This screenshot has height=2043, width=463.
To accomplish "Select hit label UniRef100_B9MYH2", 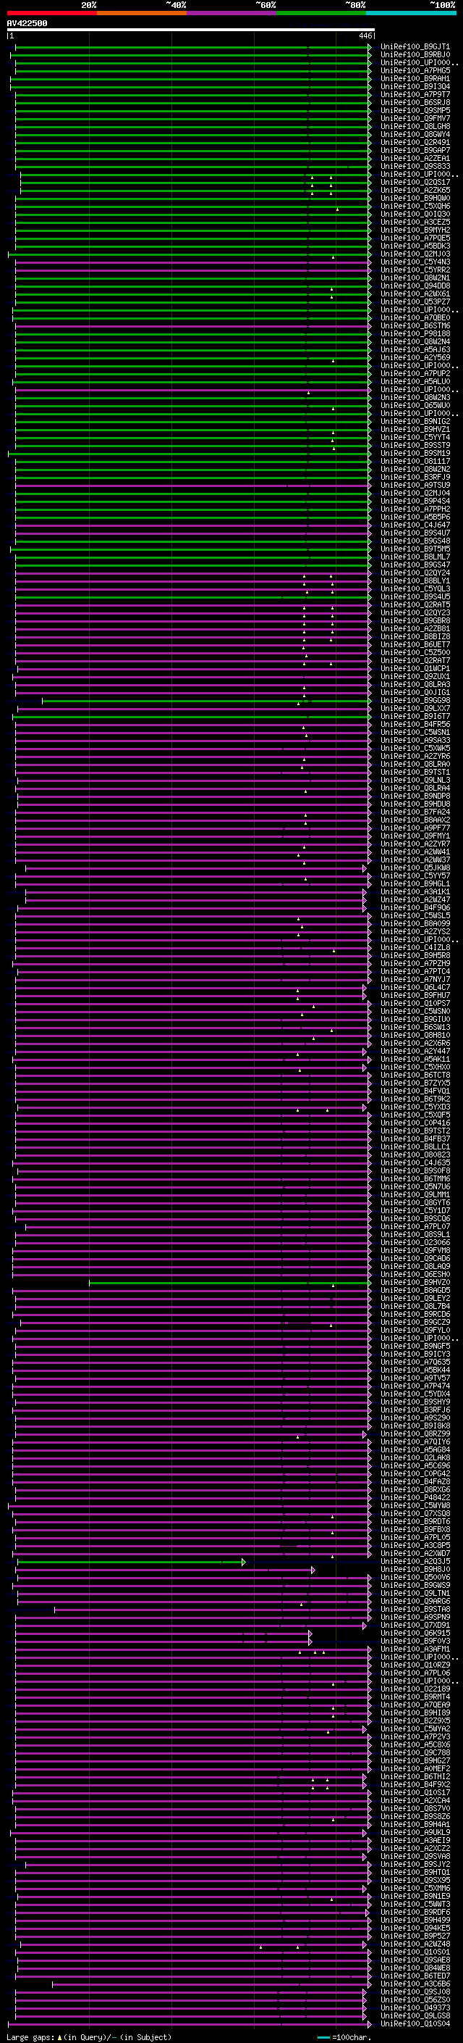I will pos(415,230).
